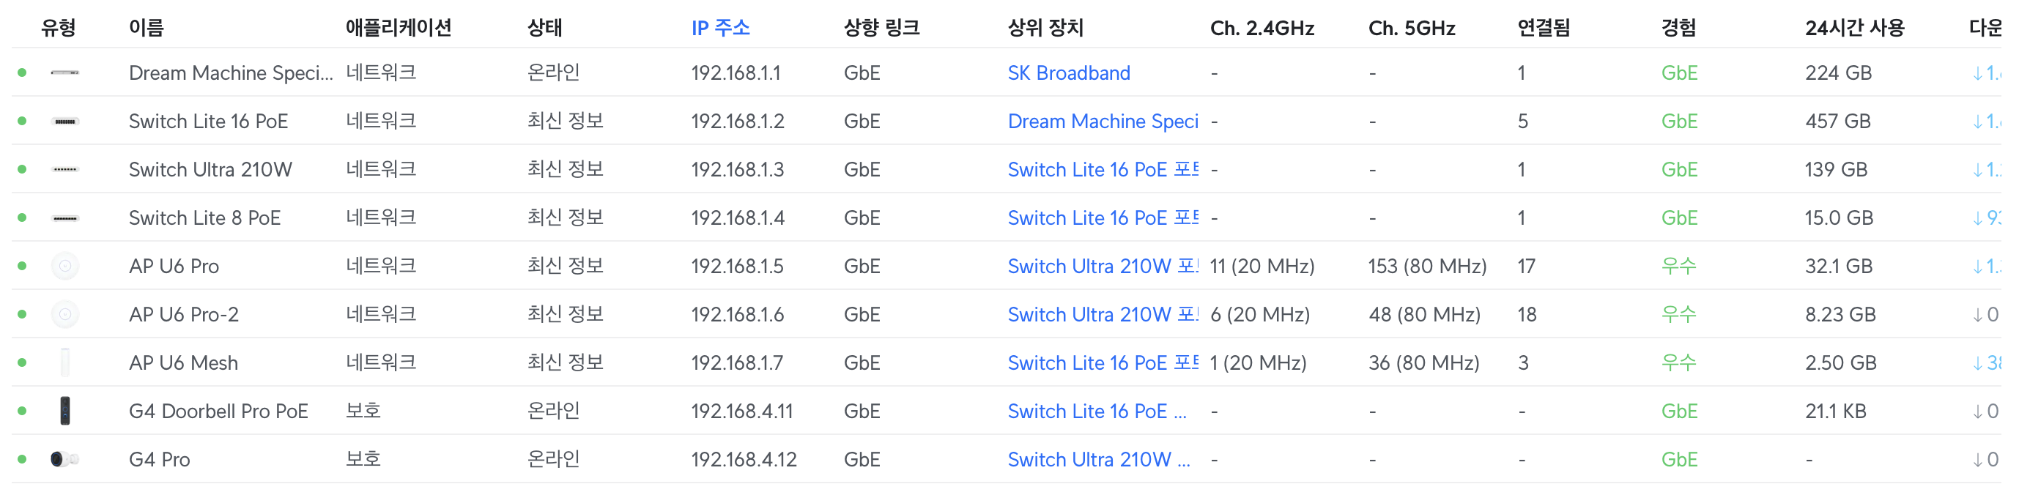Sort by 애플리케이션 column header
Viewport: 2019px width, 495px height.
[x=398, y=29]
